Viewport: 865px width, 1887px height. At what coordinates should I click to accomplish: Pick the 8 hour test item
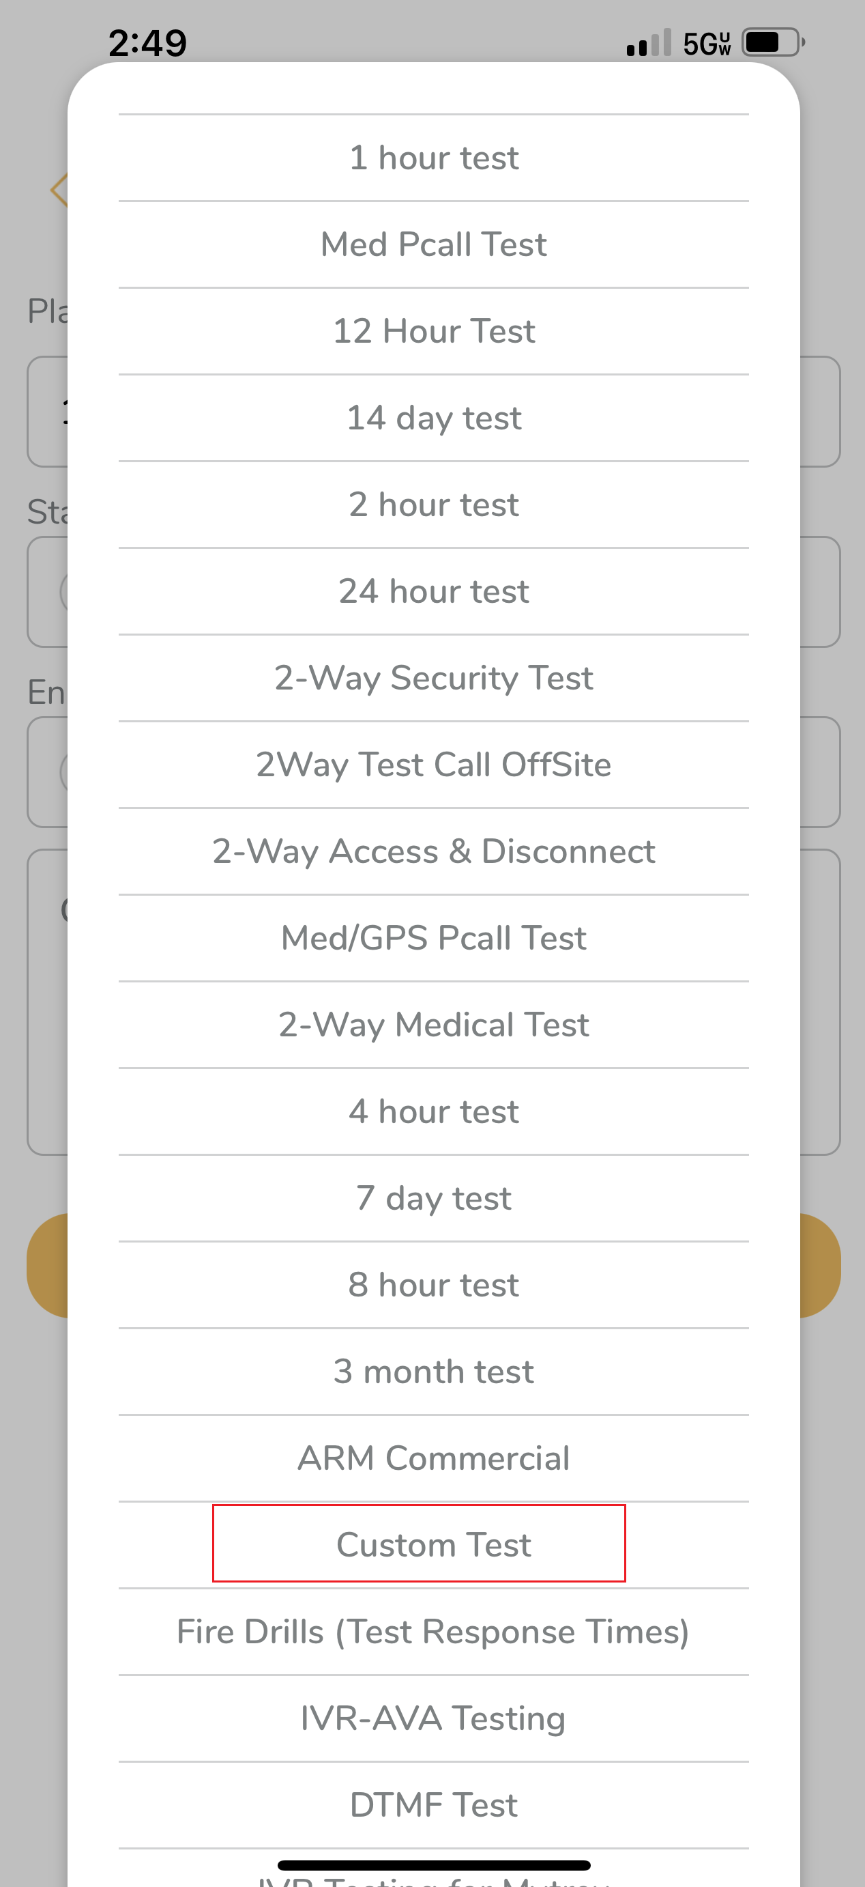(x=433, y=1285)
